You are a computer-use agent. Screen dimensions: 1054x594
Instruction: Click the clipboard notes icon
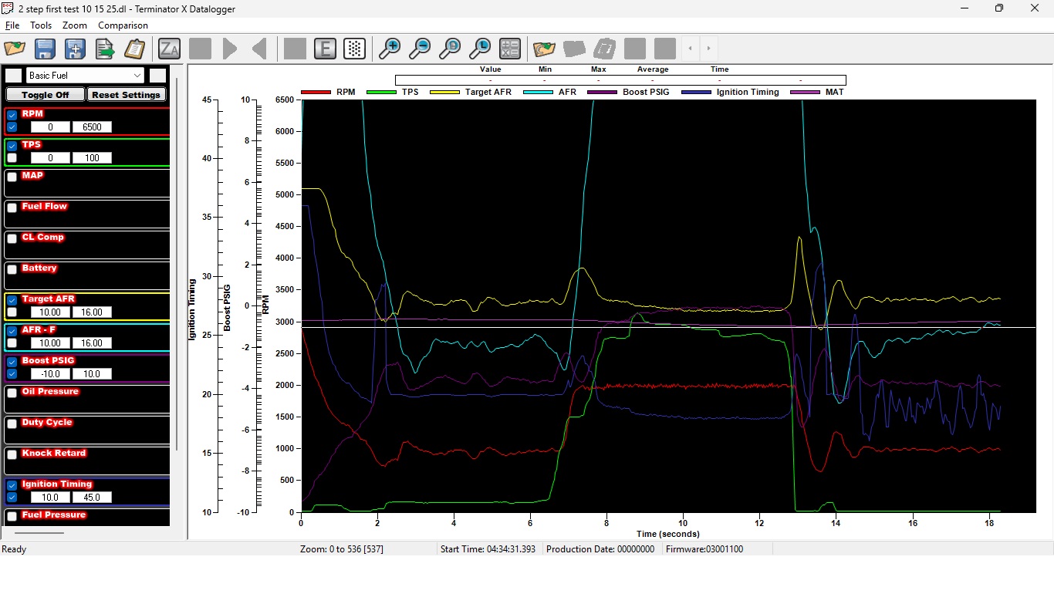click(135, 49)
